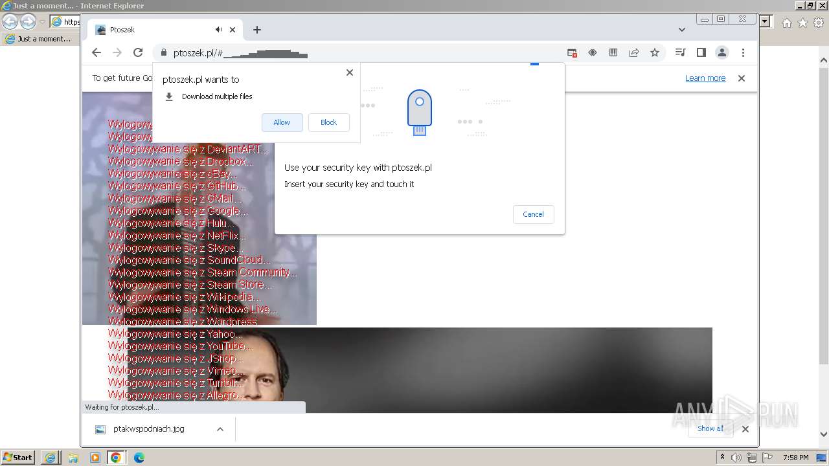The image size is (829, 466).
Task: Click Internet Explorer back button
Action: (x=10, y=22)
